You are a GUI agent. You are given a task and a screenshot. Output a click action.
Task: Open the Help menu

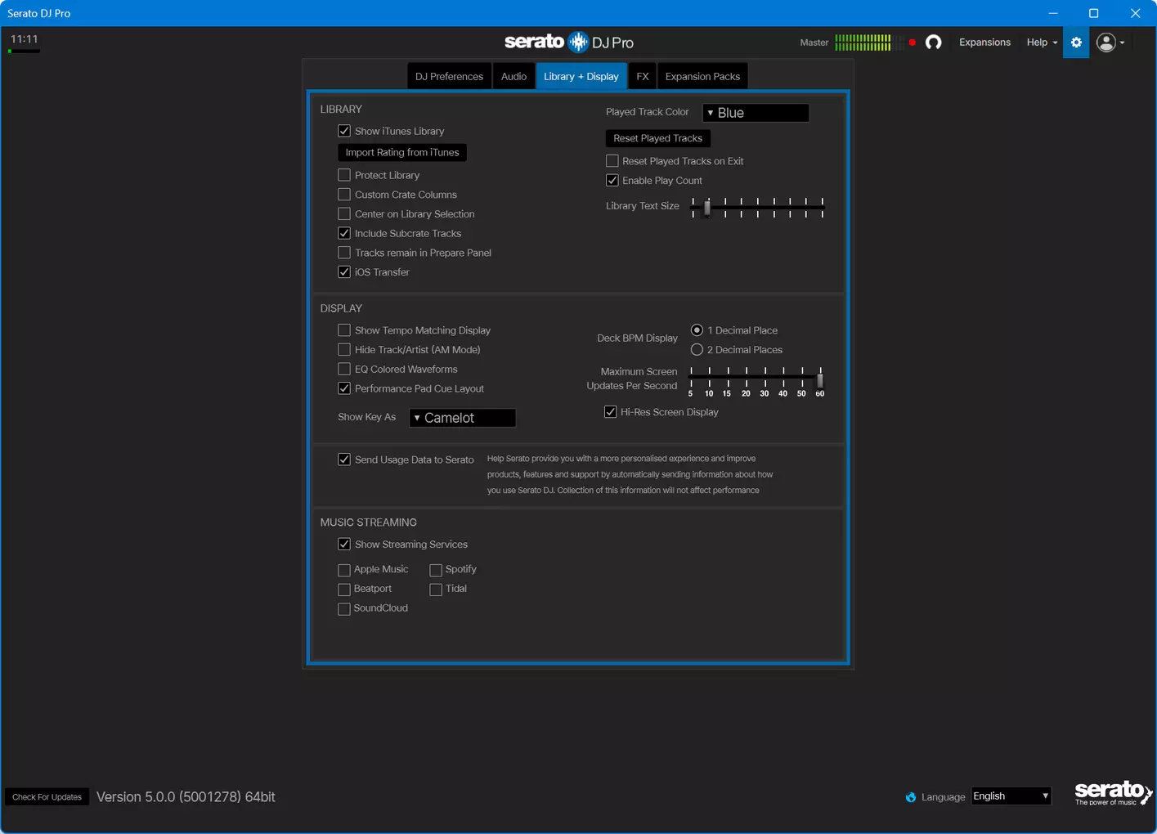pos(1042,43)
